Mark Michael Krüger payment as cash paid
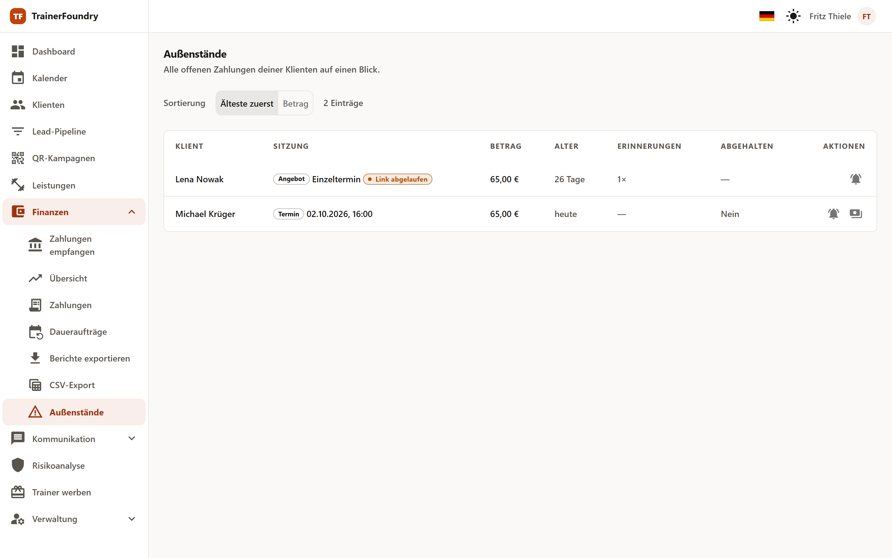 [x=855, y=214]
